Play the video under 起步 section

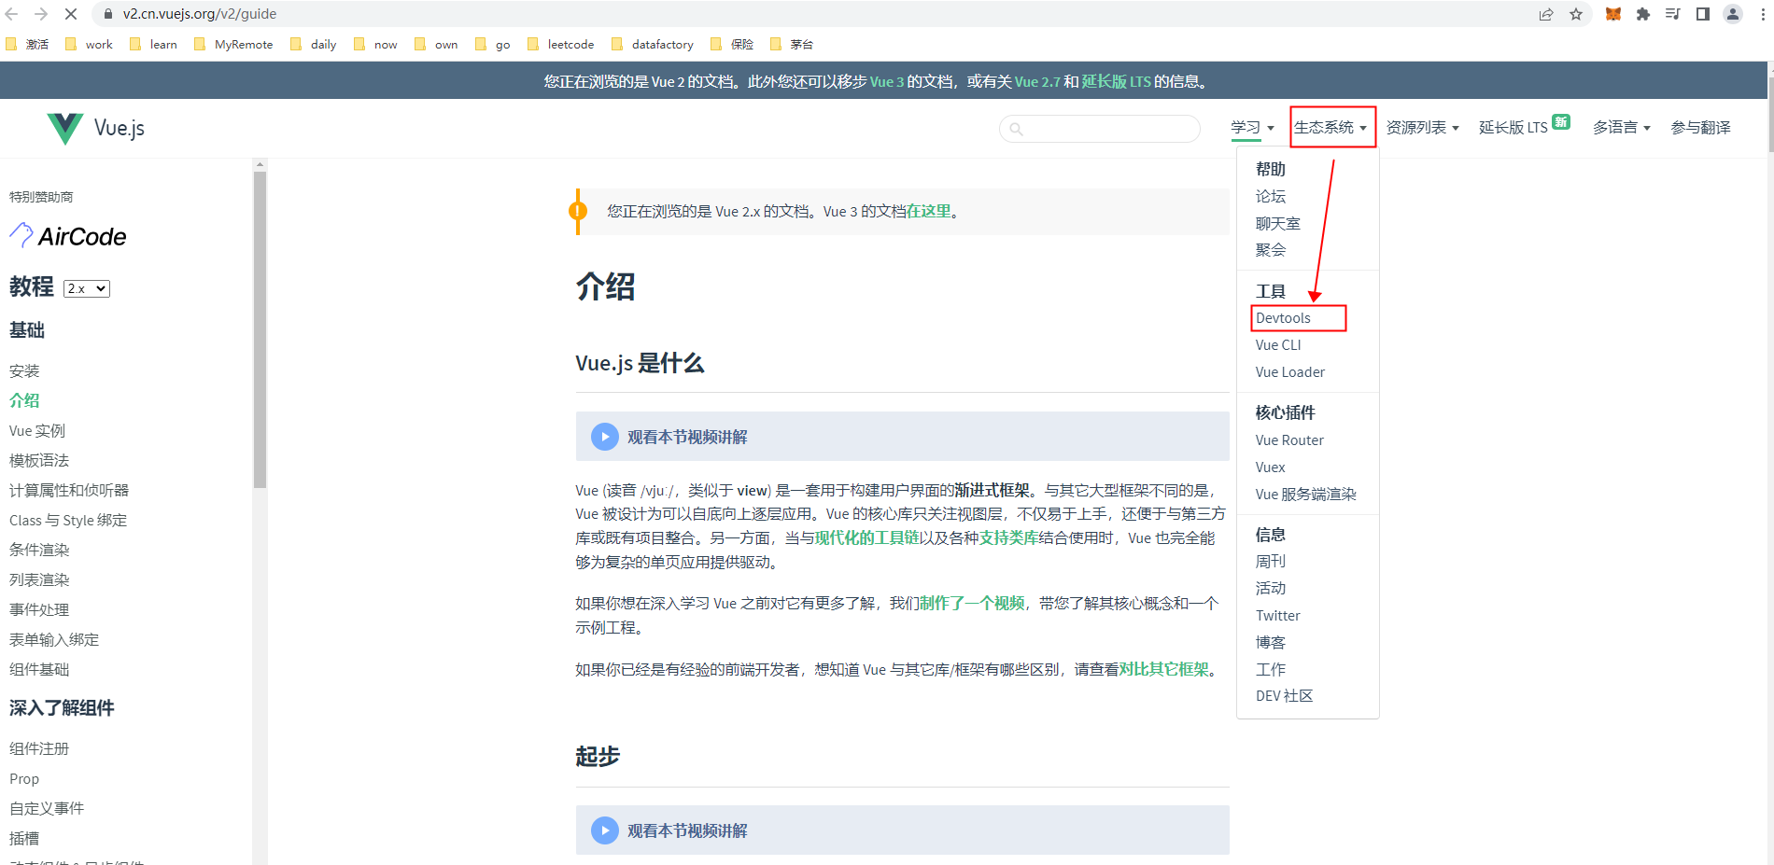pyautogui.click(x=605, y=830)
